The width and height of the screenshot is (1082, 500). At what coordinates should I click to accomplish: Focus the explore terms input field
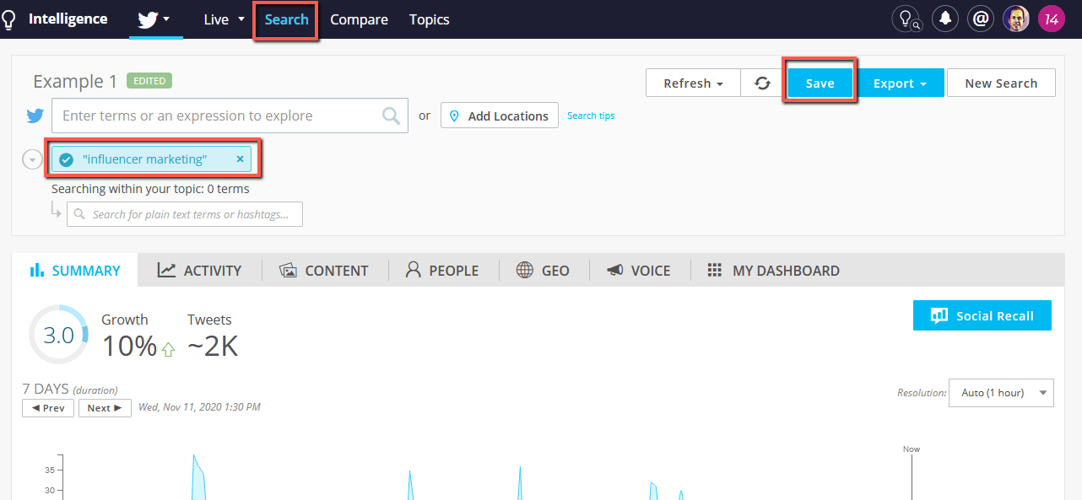point(230,116)
